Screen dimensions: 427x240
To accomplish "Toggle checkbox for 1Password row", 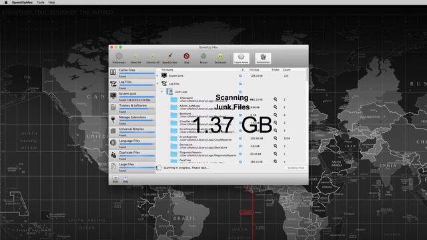I will (240, 99).
